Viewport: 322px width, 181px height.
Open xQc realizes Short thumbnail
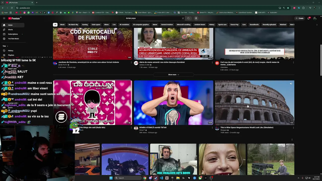click(173, 159)
